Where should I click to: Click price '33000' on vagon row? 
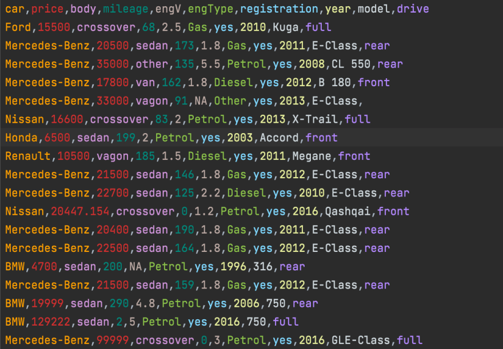(113, 101)
